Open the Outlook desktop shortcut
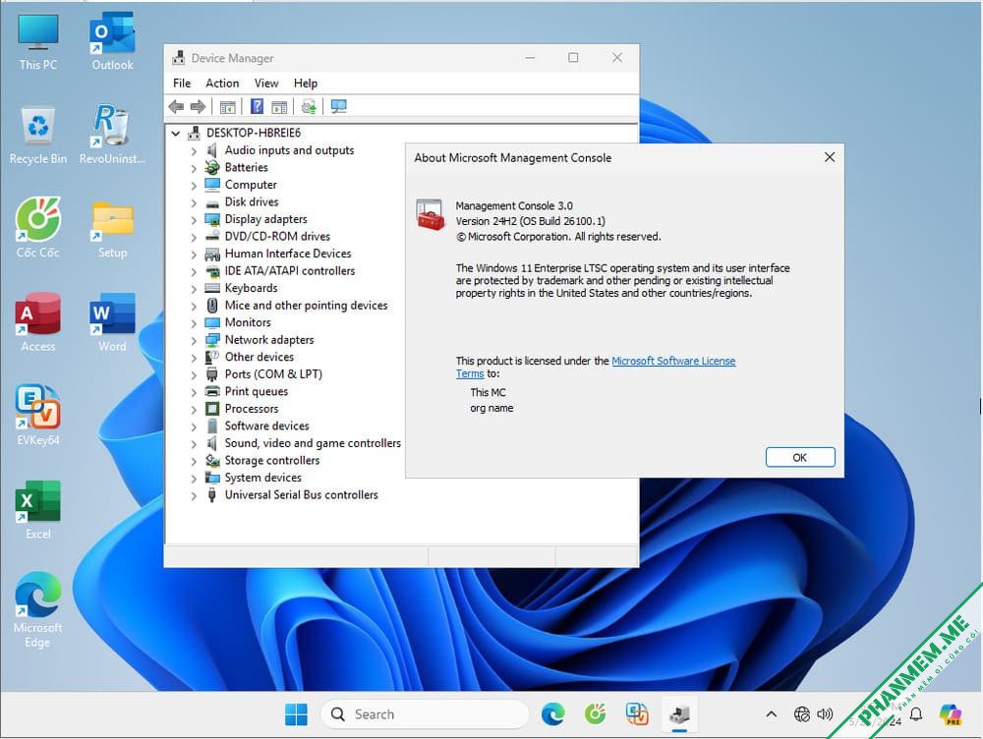The height and width of the screenshot is (739, 983). [x=112, y=41]
